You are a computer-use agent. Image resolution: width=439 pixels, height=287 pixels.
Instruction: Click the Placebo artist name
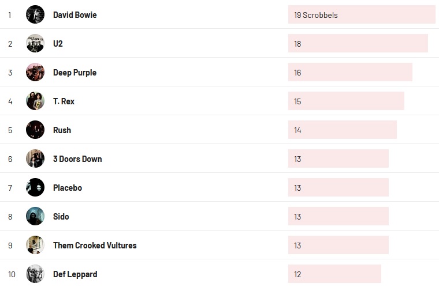tap(68, 188)
